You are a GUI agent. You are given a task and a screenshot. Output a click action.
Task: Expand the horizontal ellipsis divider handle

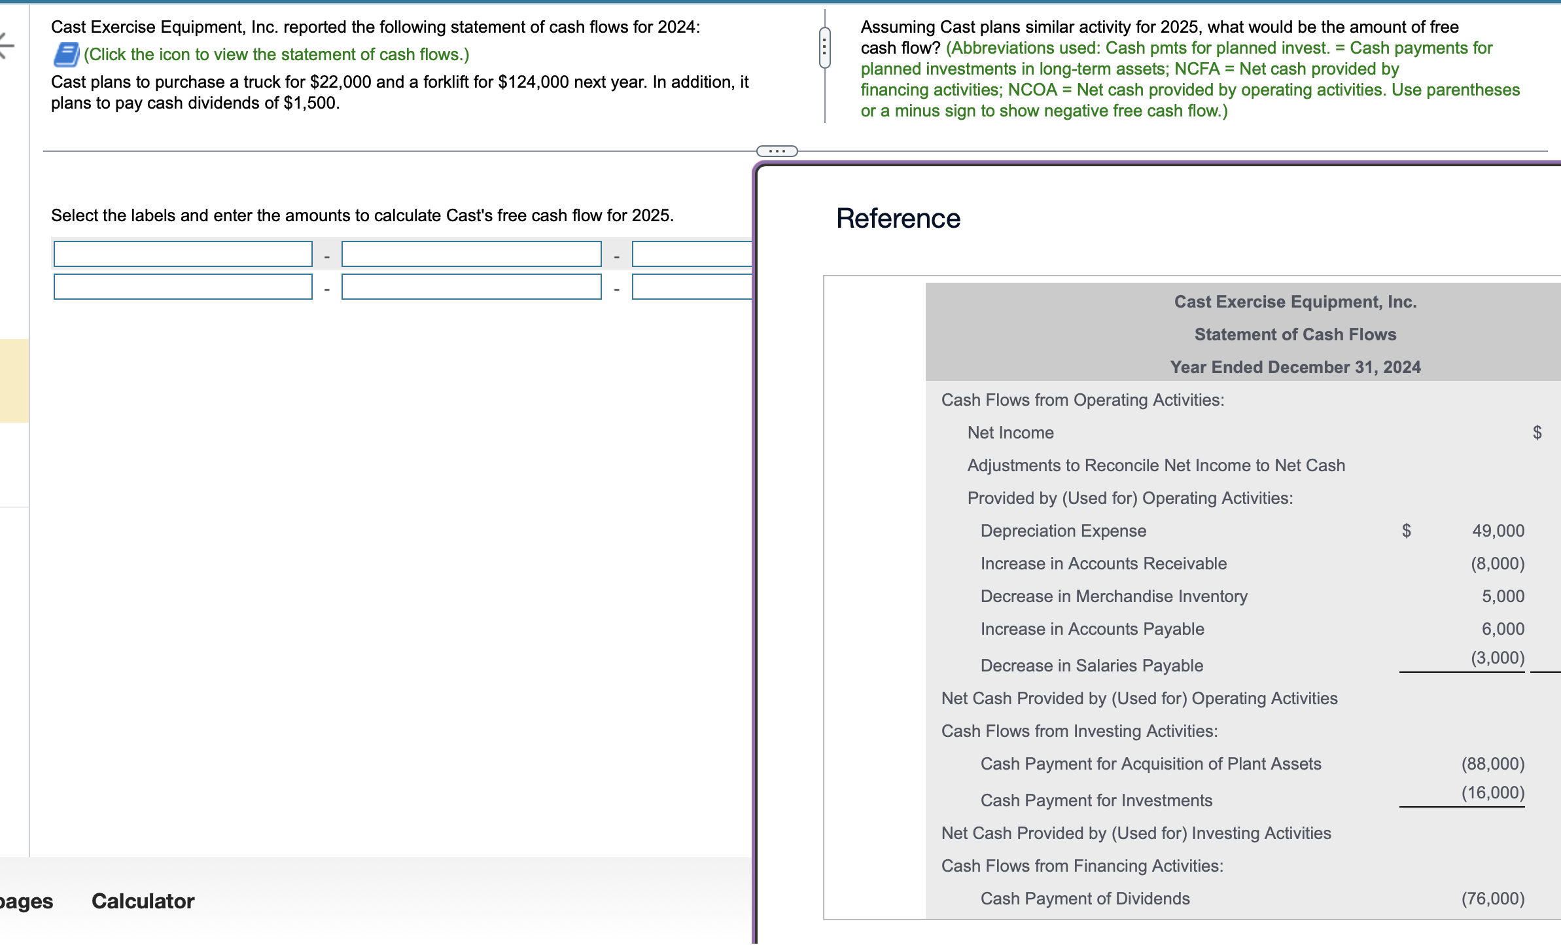[x=777, y=151]
